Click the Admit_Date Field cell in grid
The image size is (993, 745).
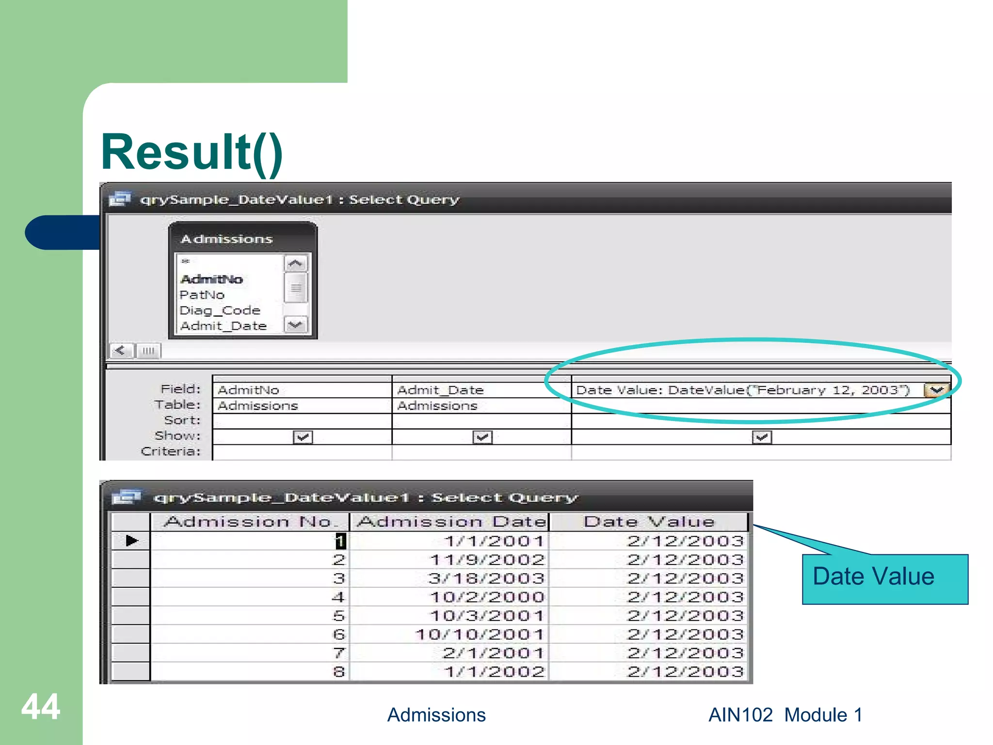481,390
